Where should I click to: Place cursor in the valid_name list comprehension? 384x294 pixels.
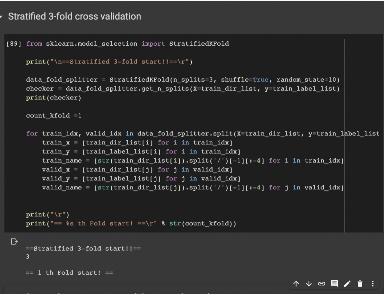(193, 188)
